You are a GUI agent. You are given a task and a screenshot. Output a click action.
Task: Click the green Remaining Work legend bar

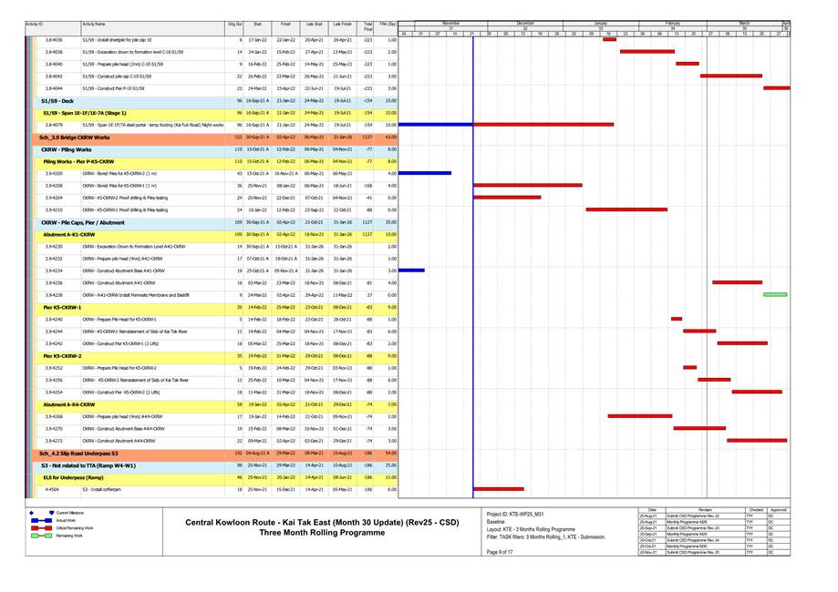point(43,536)
